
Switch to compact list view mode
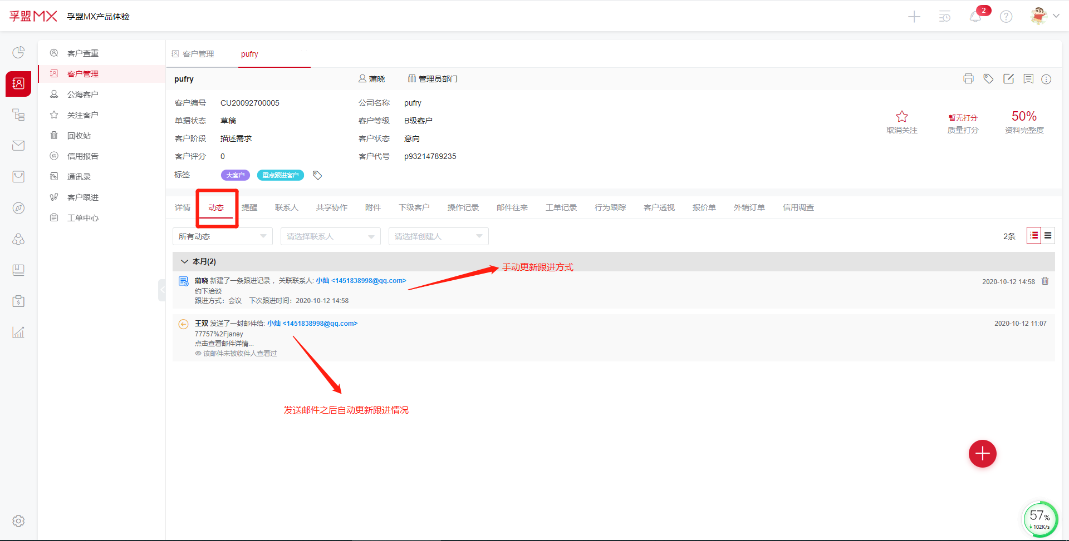point(1048,236)
